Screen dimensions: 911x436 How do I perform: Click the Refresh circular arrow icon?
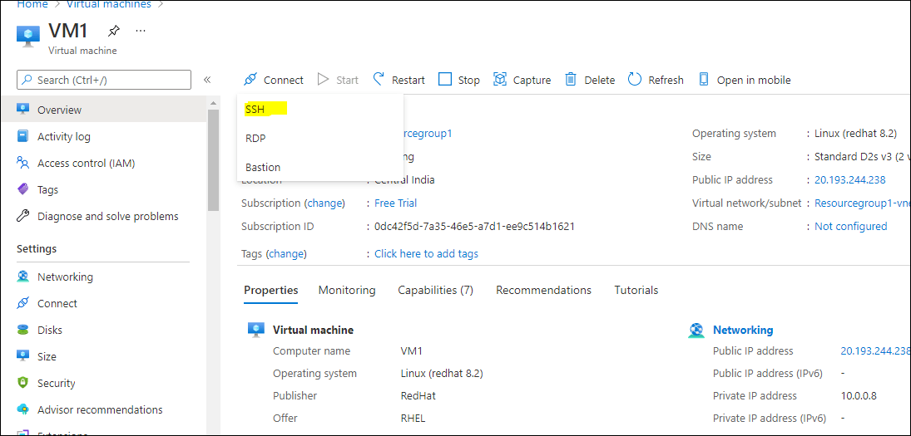point(635,80)
